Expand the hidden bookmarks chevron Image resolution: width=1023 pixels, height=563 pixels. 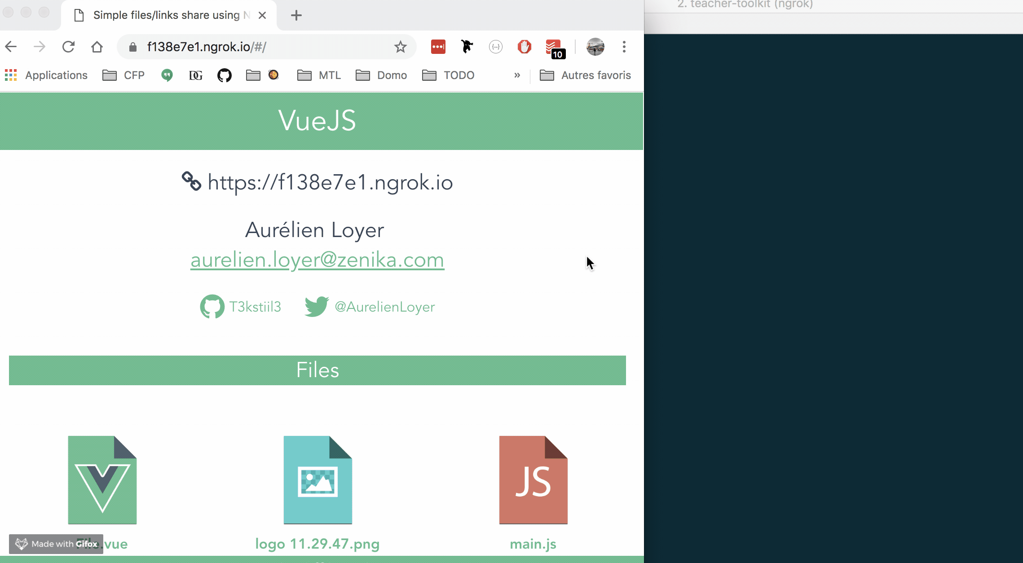[x=517, y=75]
